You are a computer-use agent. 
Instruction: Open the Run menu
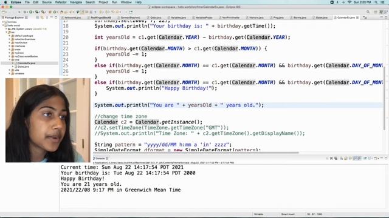coord(114,2)
